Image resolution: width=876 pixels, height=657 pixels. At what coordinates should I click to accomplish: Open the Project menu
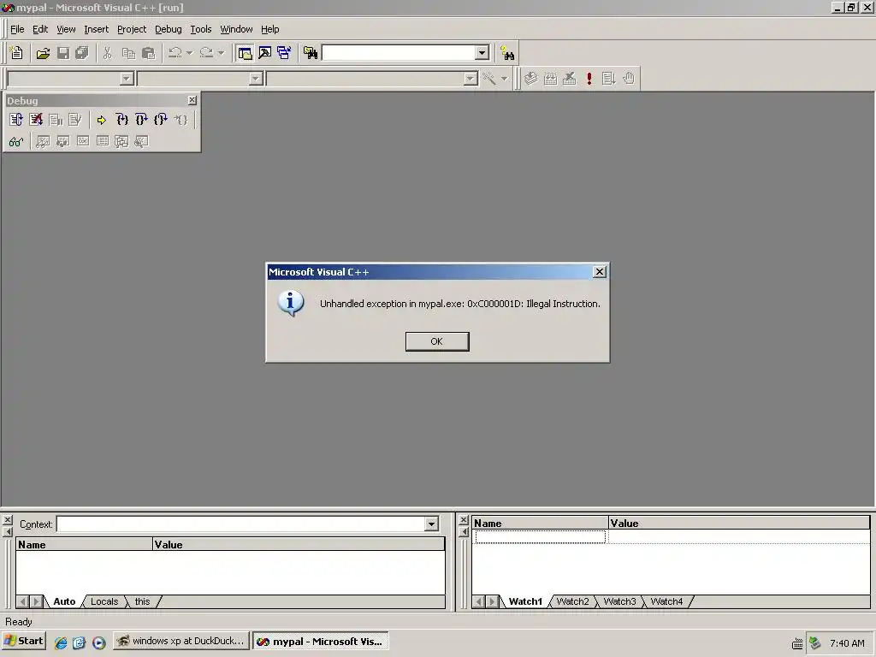(131, 29)
